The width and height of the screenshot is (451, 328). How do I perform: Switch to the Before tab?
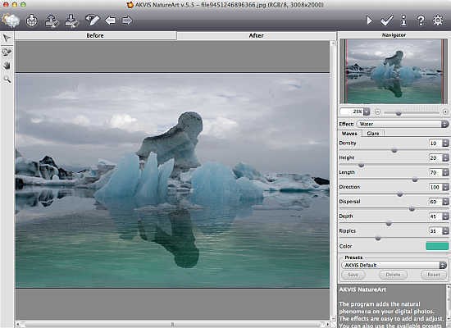click(x=95, y=35)
